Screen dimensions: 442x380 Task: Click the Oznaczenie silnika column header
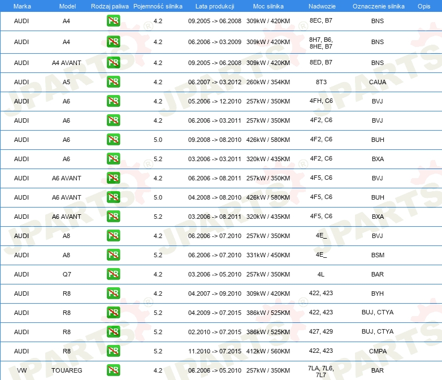coord(378,6)
